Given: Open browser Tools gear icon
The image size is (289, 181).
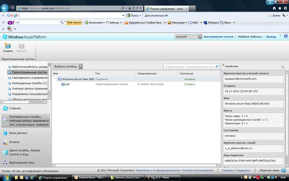Looking at the screenshot, I should pyautogui.click(x=285, y=9).
